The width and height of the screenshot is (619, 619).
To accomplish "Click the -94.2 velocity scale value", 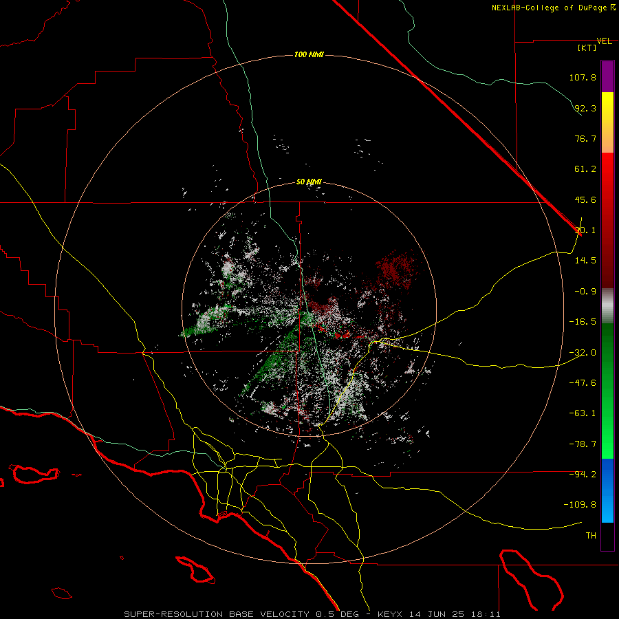I will point(583,475).
